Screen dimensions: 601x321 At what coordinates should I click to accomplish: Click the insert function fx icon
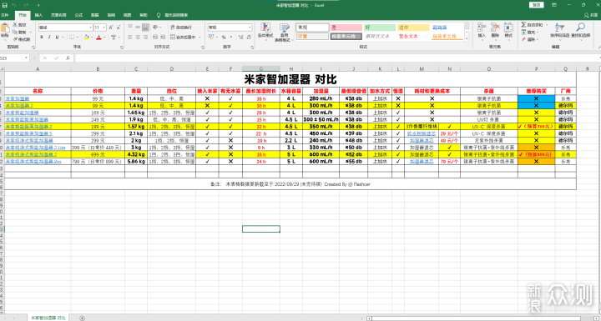68,58
